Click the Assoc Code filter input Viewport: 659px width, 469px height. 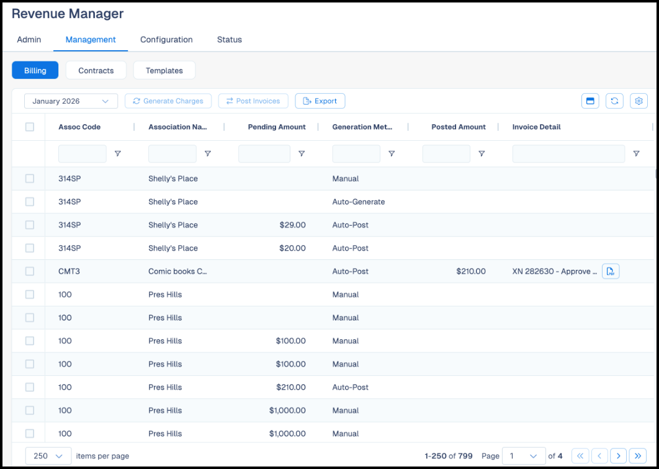(83, 154)
